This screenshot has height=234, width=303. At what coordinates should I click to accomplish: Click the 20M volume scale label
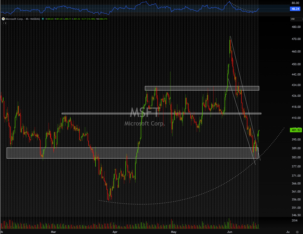click(x=294, y=221)
